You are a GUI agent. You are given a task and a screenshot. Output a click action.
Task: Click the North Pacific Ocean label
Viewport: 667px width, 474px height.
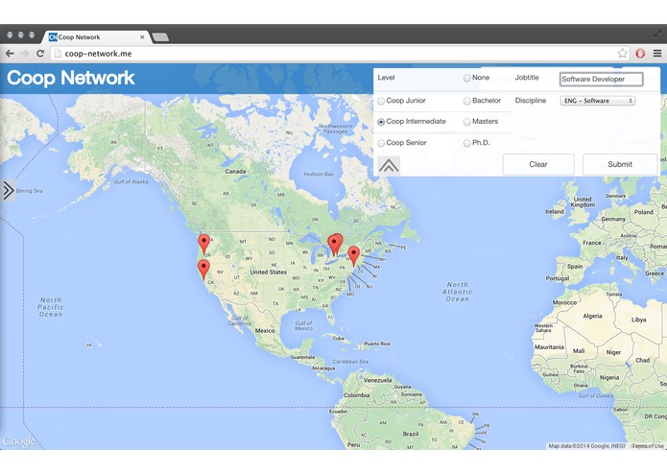[x=51, y=307]
